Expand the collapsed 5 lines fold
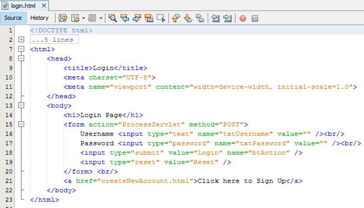 [x=21, y=40]
